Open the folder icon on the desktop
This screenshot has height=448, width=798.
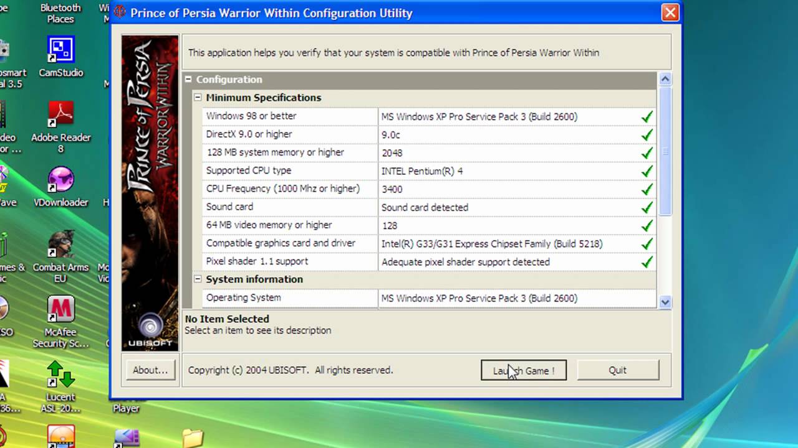coord(193,437)
